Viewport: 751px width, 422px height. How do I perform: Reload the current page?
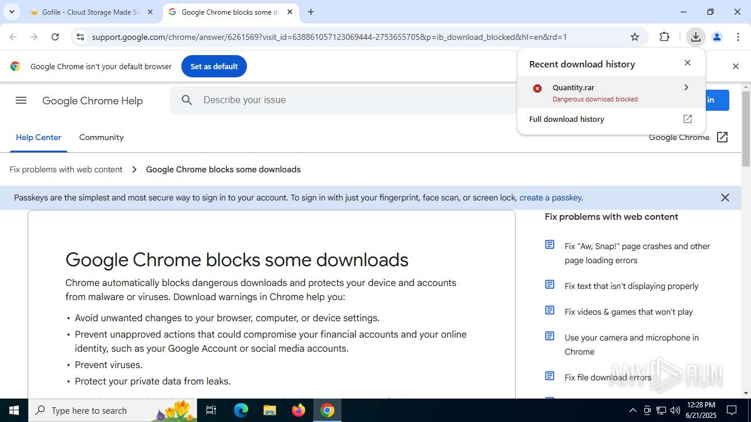tap(55, 37)
